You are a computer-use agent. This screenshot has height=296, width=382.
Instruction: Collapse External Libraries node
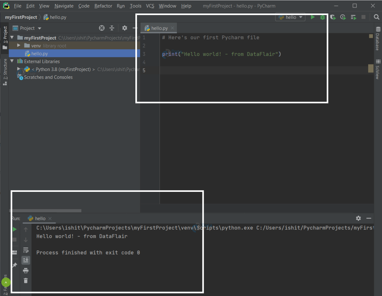tap(12, 61)
